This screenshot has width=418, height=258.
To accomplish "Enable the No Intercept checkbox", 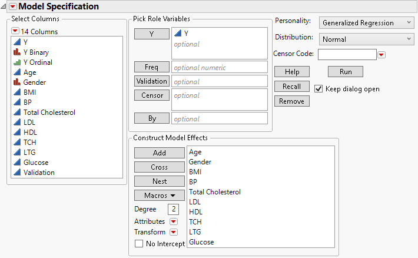I will 139,243.
